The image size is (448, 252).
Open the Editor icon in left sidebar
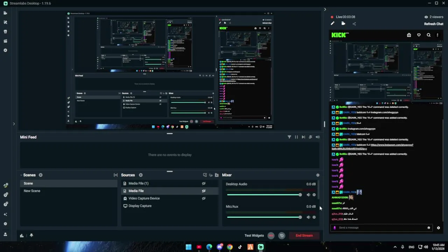[x=5, y=13]
